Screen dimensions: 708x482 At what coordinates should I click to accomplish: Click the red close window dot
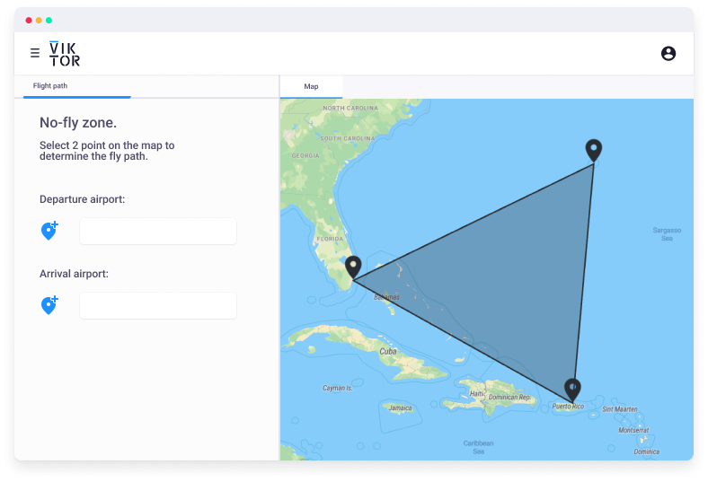tap(29, 20)
